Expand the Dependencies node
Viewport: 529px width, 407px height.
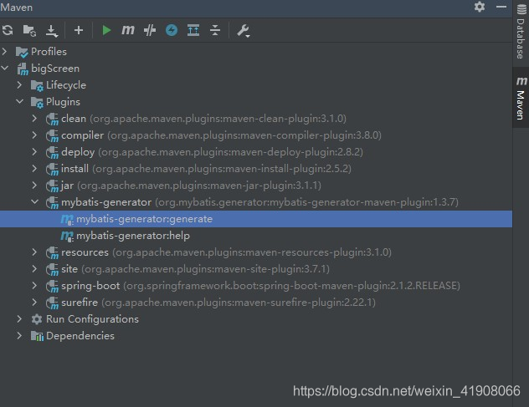click(x=19, y=336)
